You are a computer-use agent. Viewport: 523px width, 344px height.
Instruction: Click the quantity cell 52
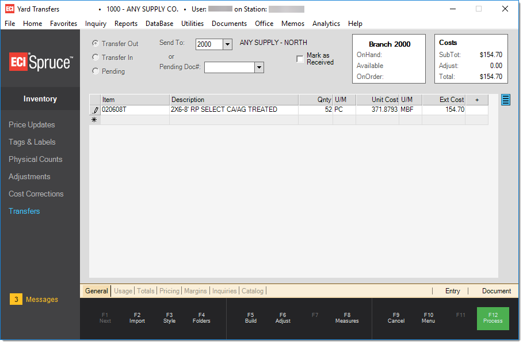point(316,110)
